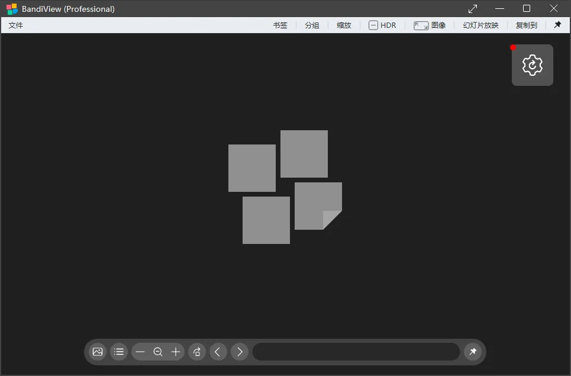This screenshot has height=376, width=571.
Task: Expand the 图像 menu
Action: pos(430,25)
